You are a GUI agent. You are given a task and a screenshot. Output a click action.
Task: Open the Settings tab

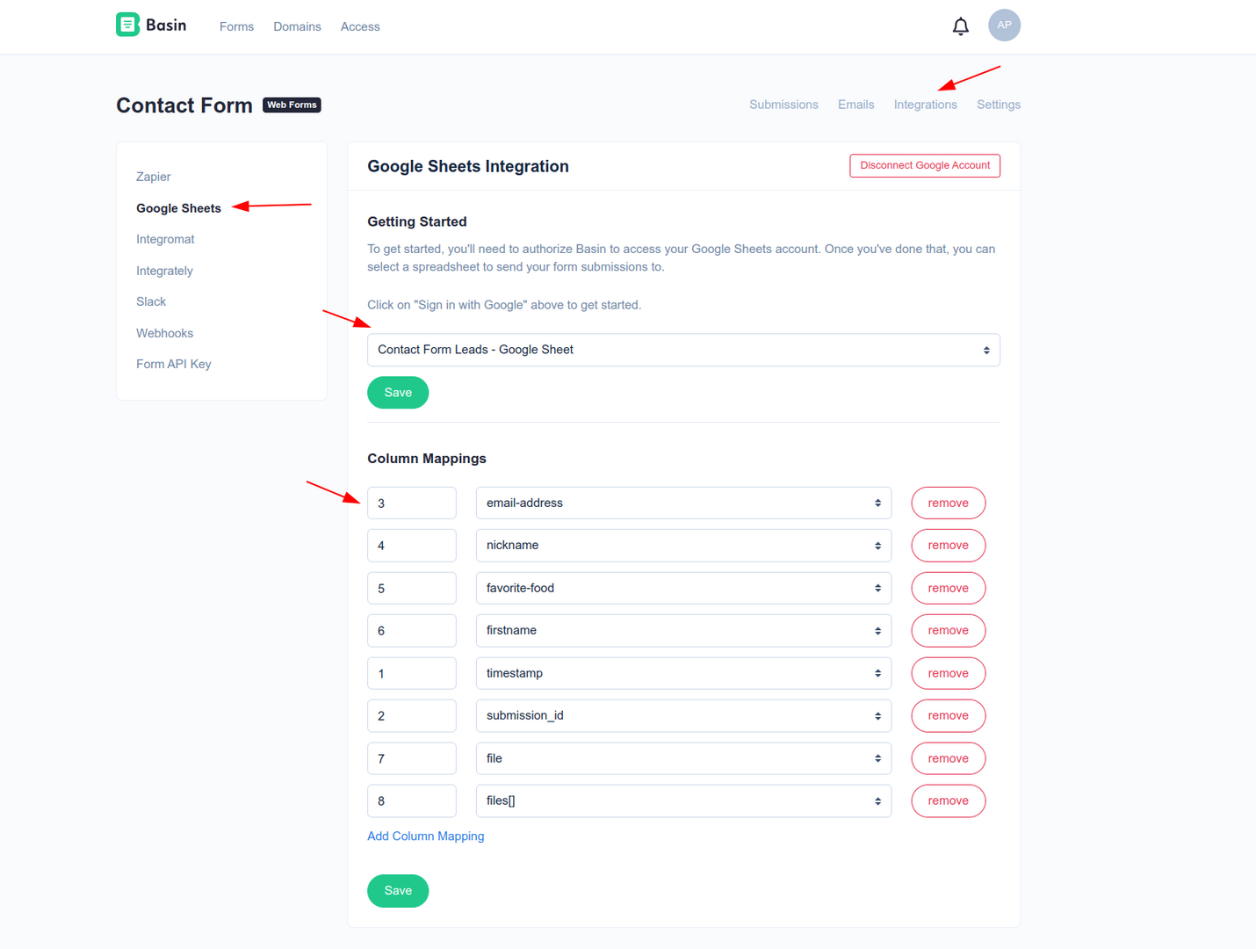click(x=999, y=105)
